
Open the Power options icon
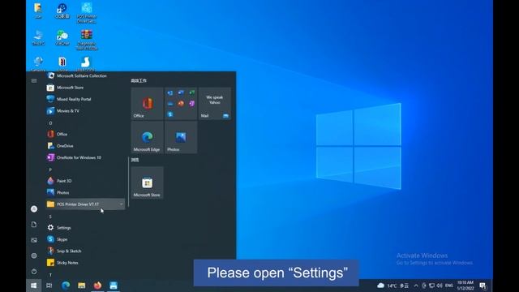click(34, 271)
